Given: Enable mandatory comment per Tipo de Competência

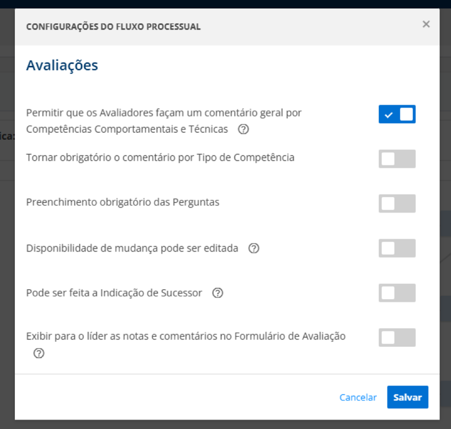Looking at the screenshot, I should 397,159.
